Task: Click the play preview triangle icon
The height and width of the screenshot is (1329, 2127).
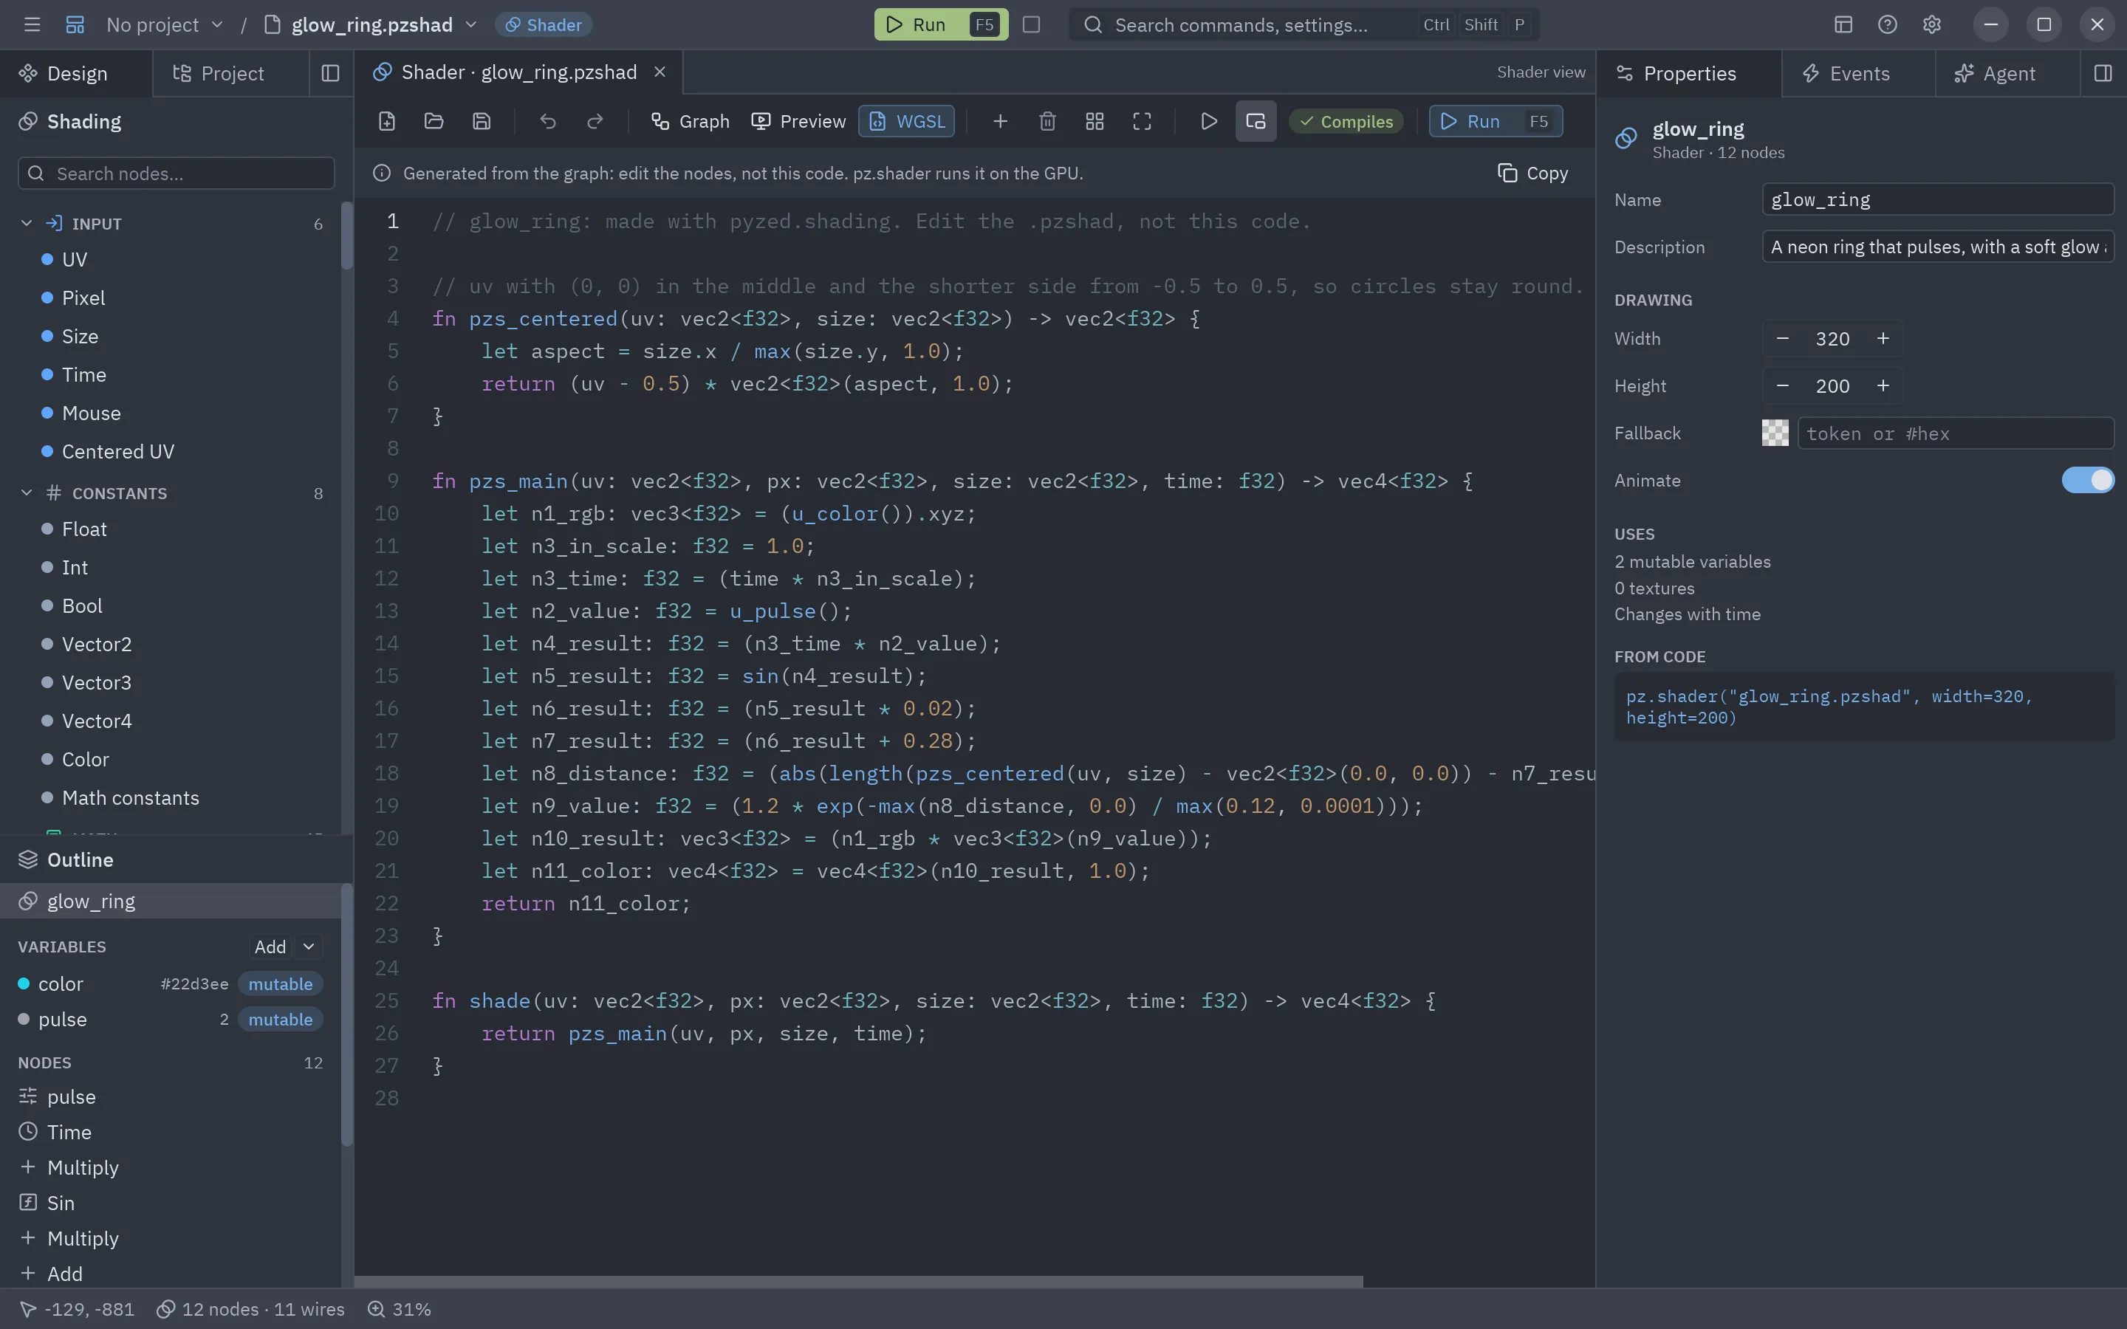Action: pos(1208,121)
